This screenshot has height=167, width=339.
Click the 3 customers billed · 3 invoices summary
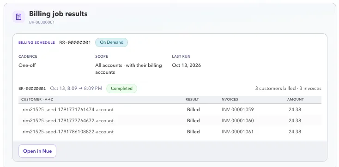tap(288, 89)
